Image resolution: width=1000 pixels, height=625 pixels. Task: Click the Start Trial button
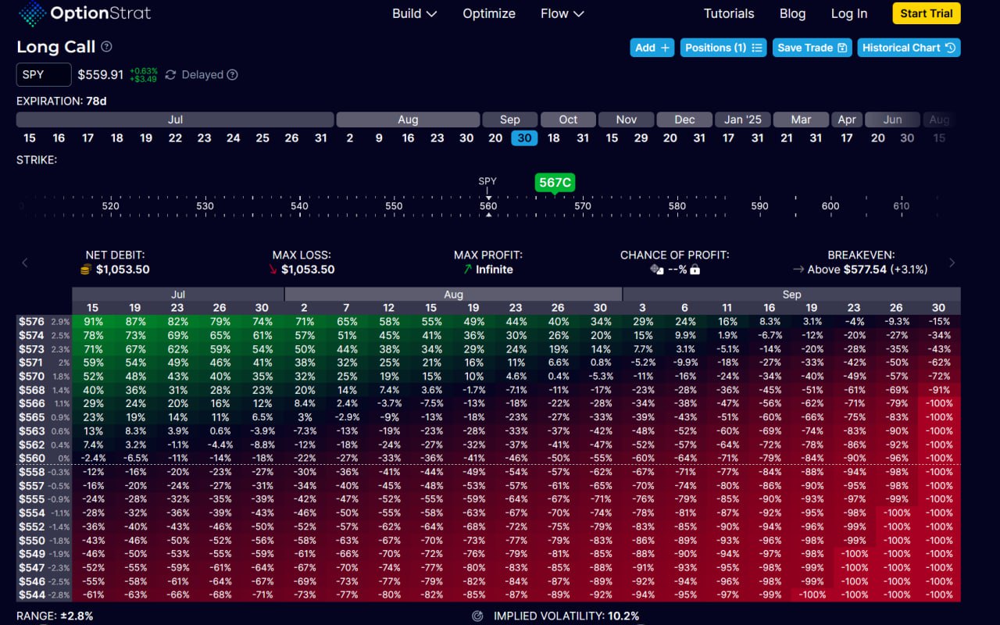926,13
